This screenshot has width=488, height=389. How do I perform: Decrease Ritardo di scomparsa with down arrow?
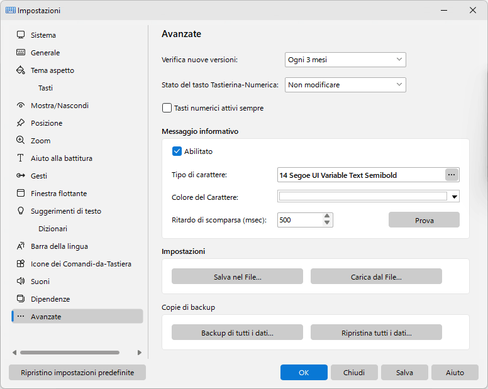point(327,222)
